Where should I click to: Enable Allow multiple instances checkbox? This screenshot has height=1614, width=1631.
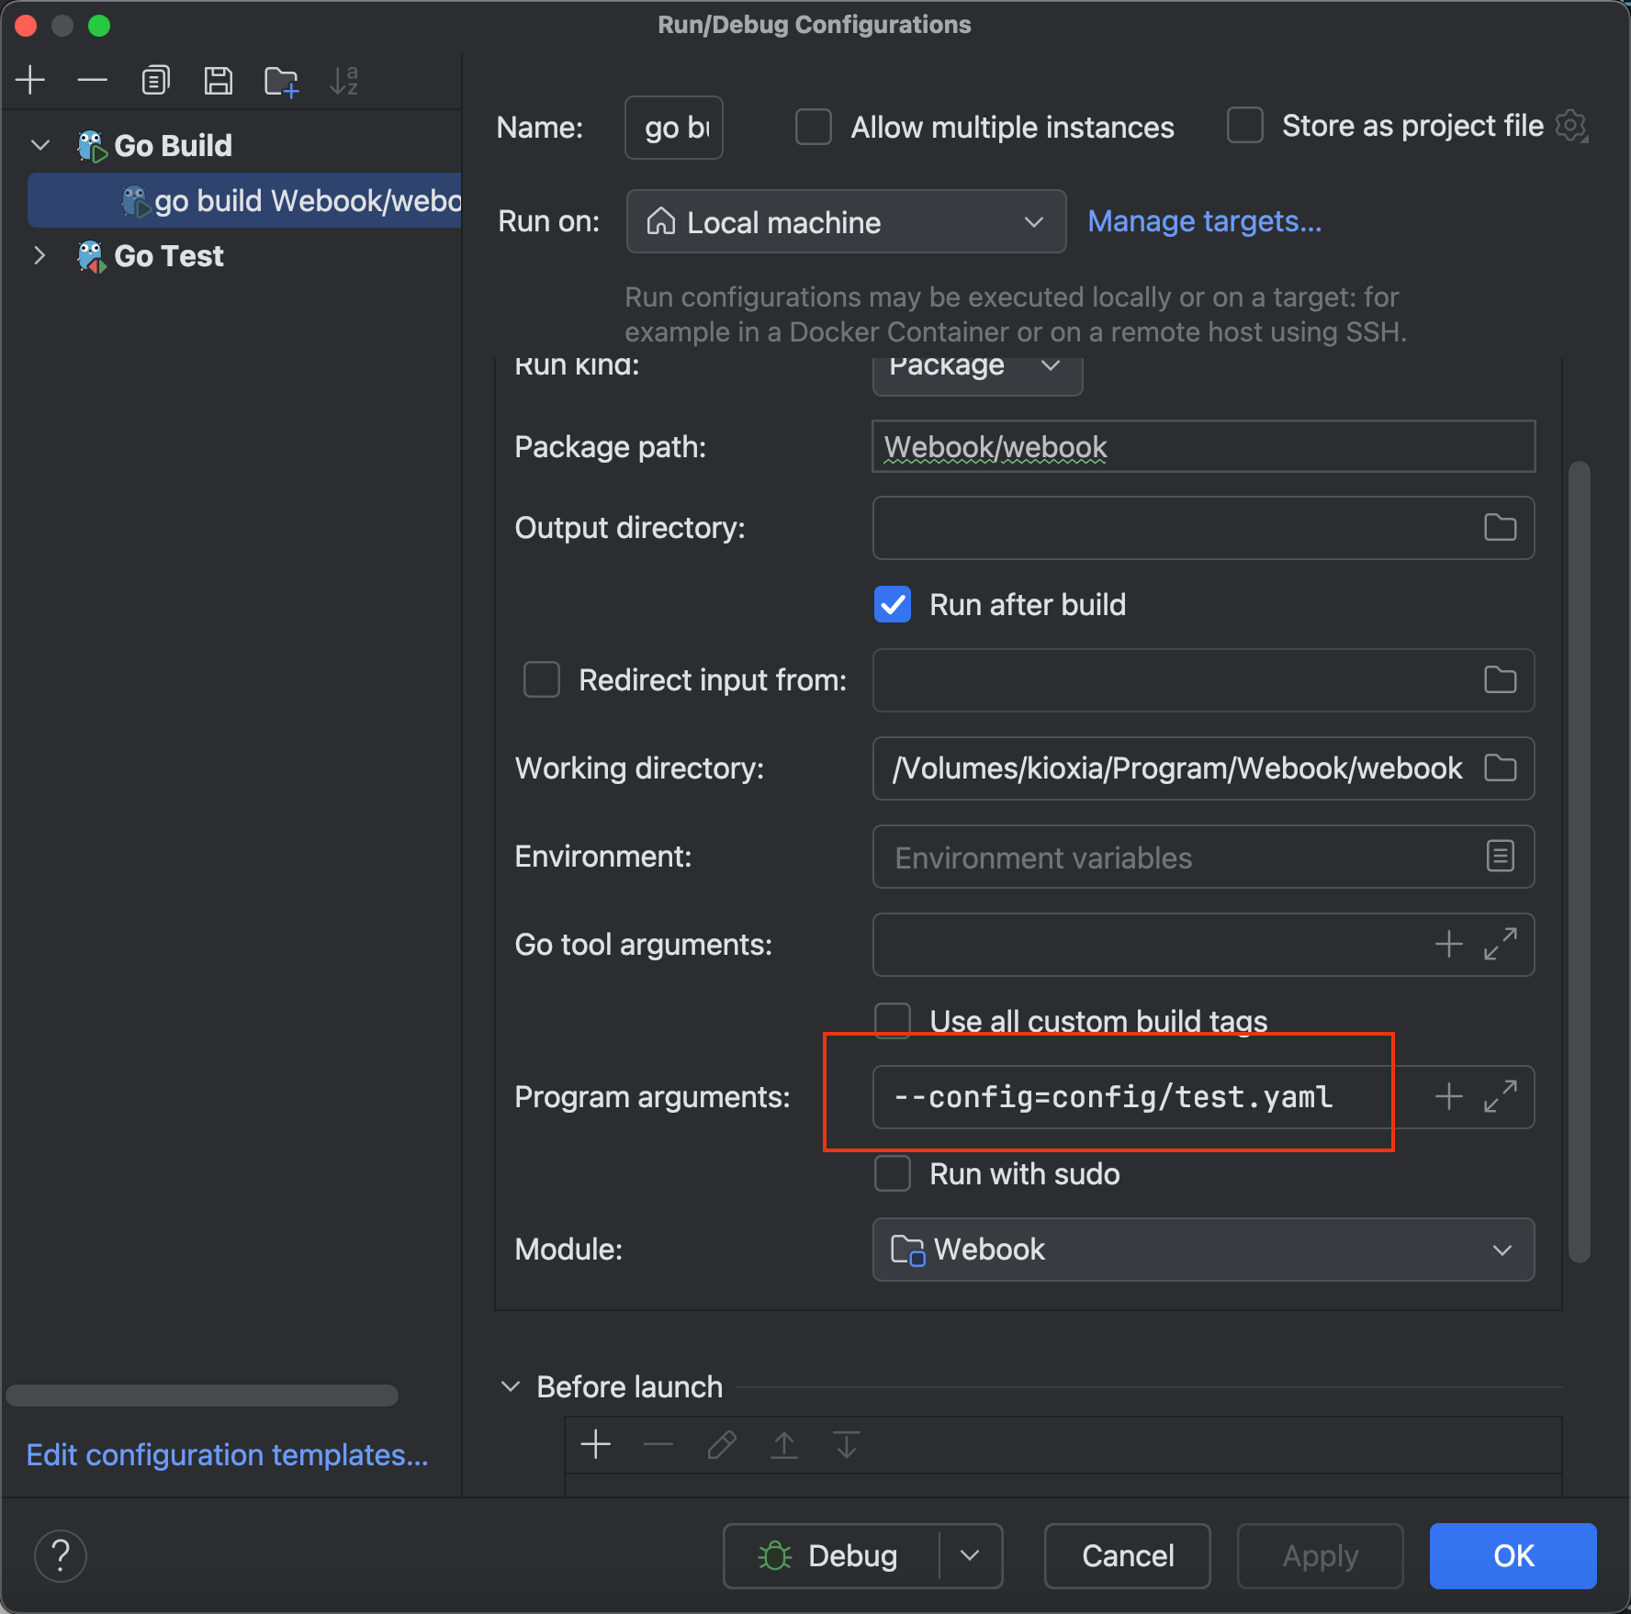(x=814, y=127)
